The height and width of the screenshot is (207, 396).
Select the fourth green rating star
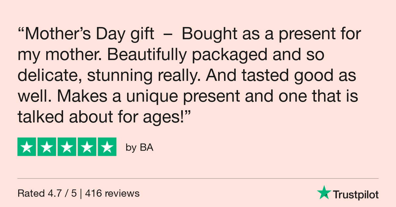[x=87, y=147]
